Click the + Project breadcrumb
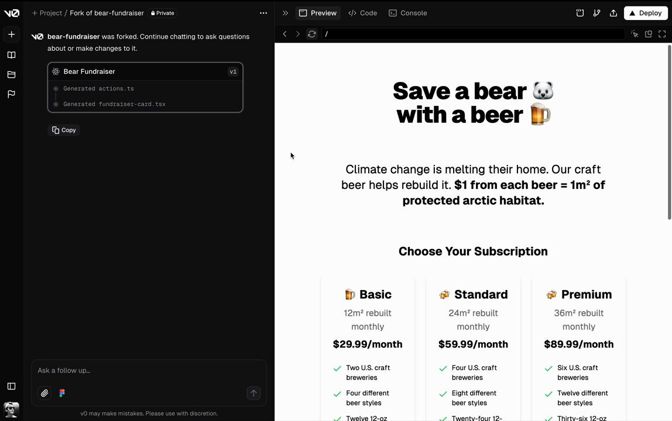672x421 pixels. tap(47, 13)
